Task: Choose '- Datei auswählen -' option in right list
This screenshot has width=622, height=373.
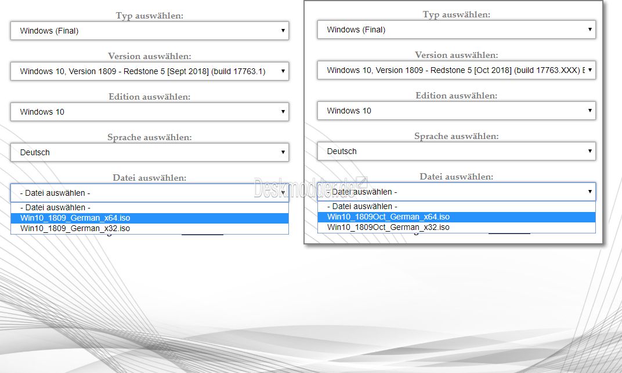Action: coord(457,206)
